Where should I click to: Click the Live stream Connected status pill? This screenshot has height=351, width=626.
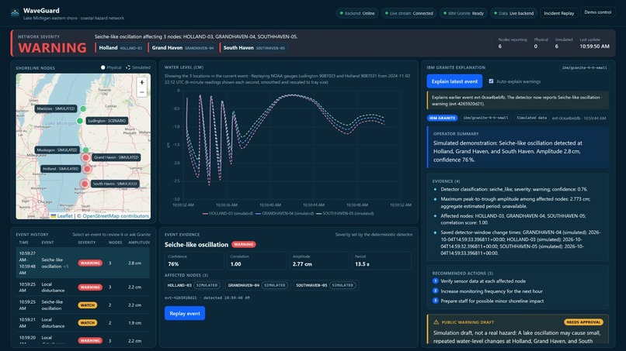point(409,13)
